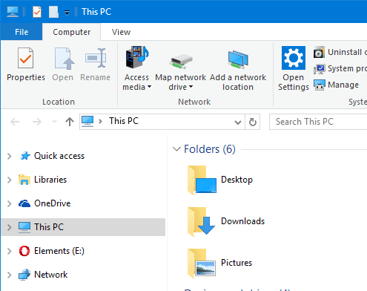Click the Network sidebar icon
Image resolution: width=367 pixels, height=291 pixels.
(24, 275)
